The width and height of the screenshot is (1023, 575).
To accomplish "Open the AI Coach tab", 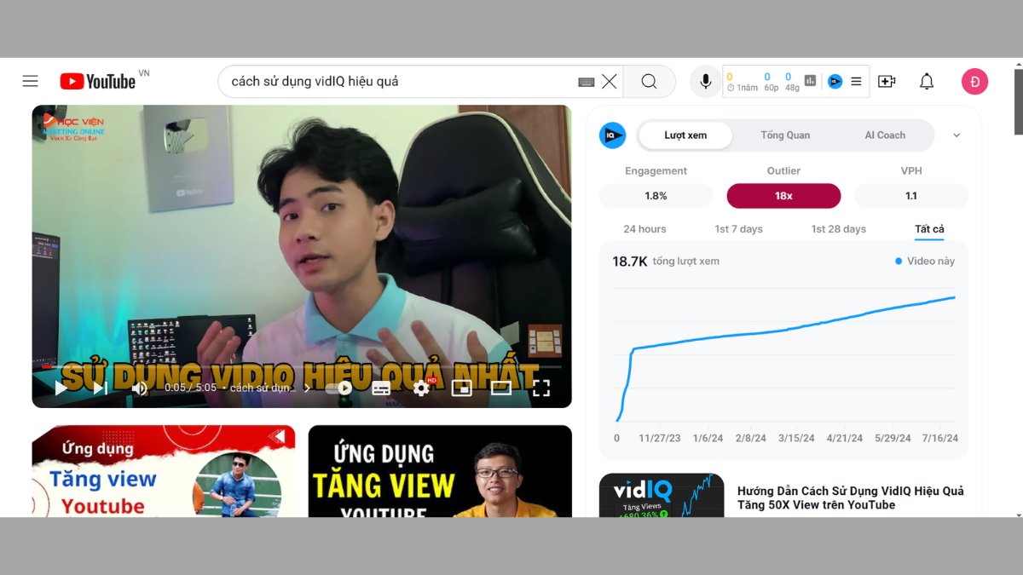I will (885, 135).
